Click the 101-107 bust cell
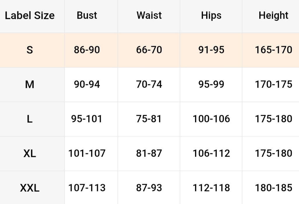 point(87,153)
